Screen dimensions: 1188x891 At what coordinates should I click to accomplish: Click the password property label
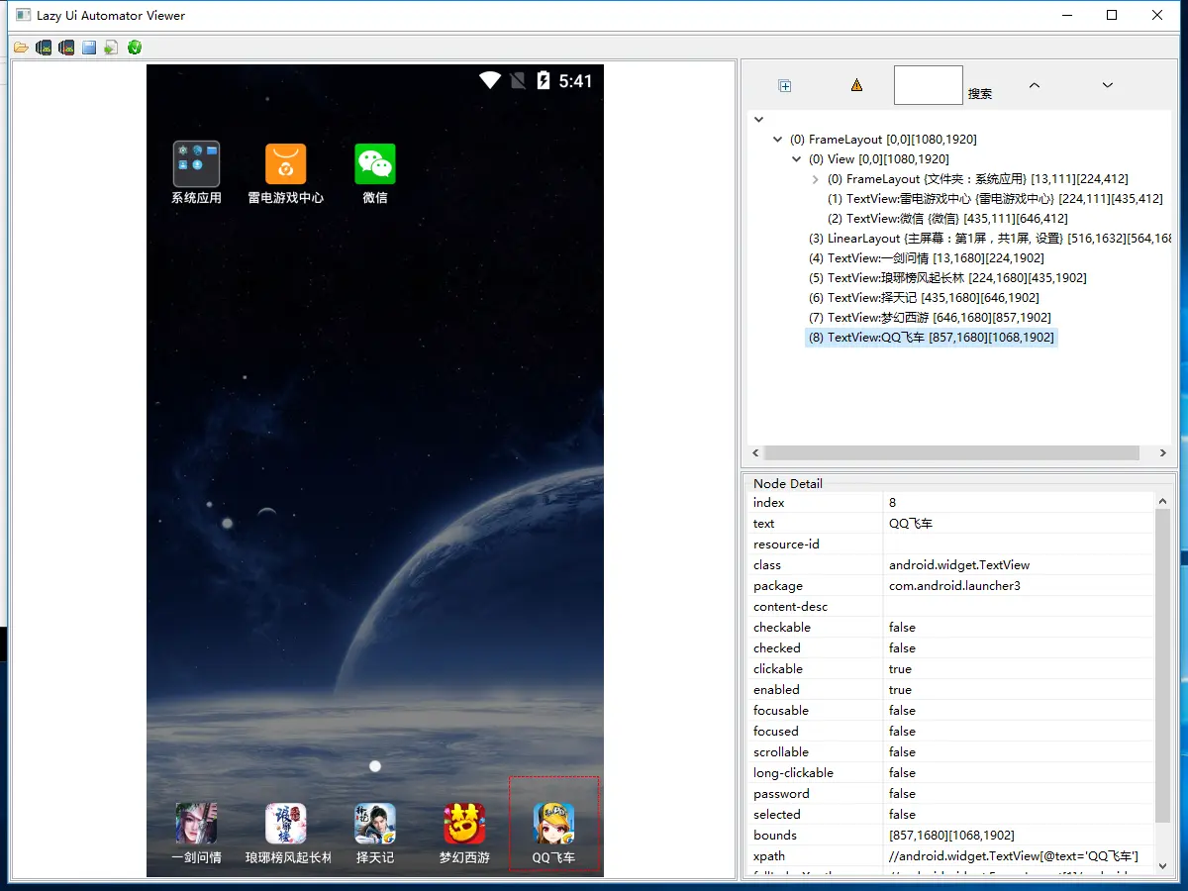(781, 793)
